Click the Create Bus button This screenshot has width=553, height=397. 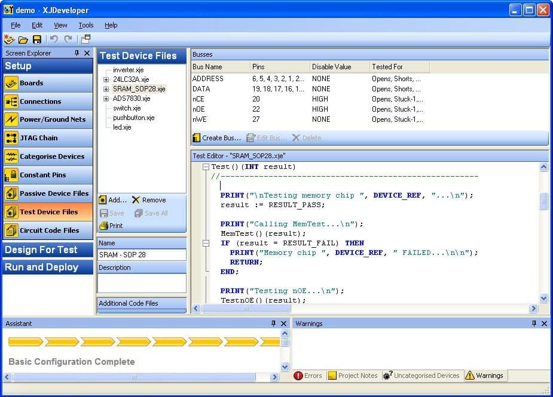click(x=216, y=138)
